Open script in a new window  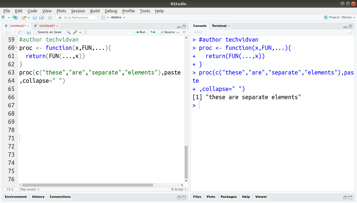(20, 32)
